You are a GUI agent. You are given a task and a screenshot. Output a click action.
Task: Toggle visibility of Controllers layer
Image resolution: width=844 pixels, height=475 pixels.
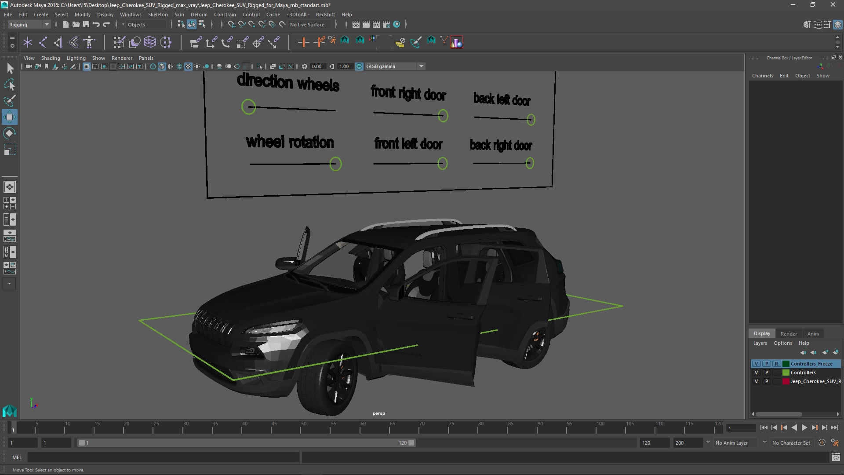click(x=756, y=373)
